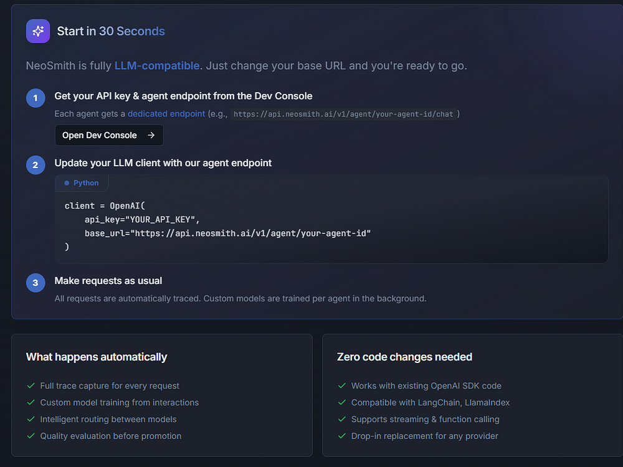Open the Dev Console button
Image resolution: width=623 pixels, height=467 pixels.
click(109, 135)
